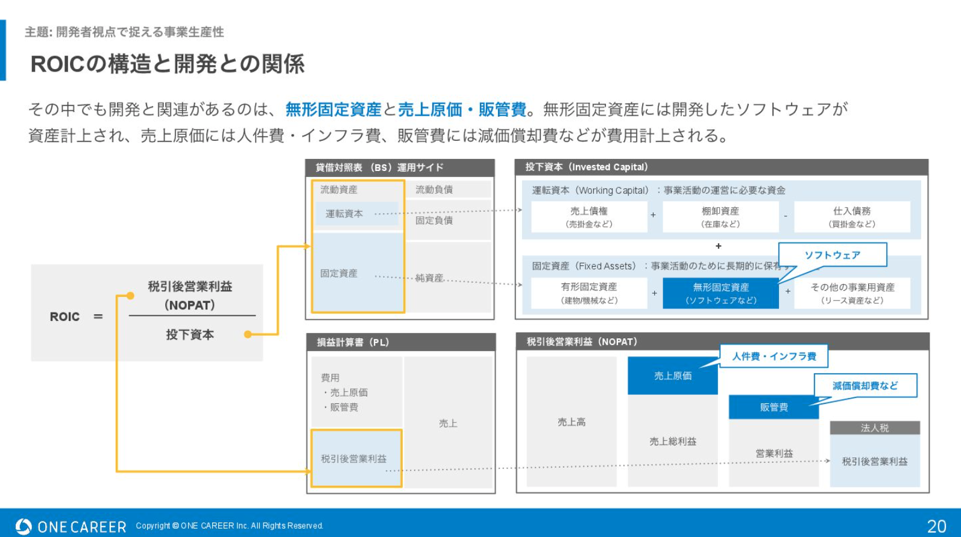The width and height of the screenshot is (961, 537).
Task: Select the 費用 label in PL box
Action: [x=330, y=378]
